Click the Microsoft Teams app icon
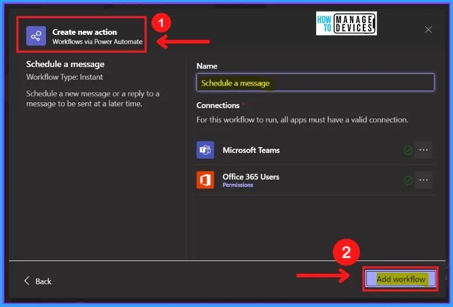The height and width of the screenshot is (307, 453). (205, 150)
